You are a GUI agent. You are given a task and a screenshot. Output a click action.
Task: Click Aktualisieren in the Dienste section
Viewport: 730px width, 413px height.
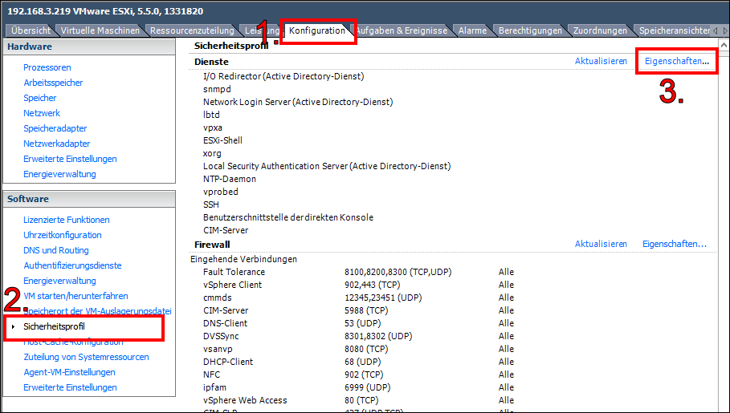tap(601, 61)
